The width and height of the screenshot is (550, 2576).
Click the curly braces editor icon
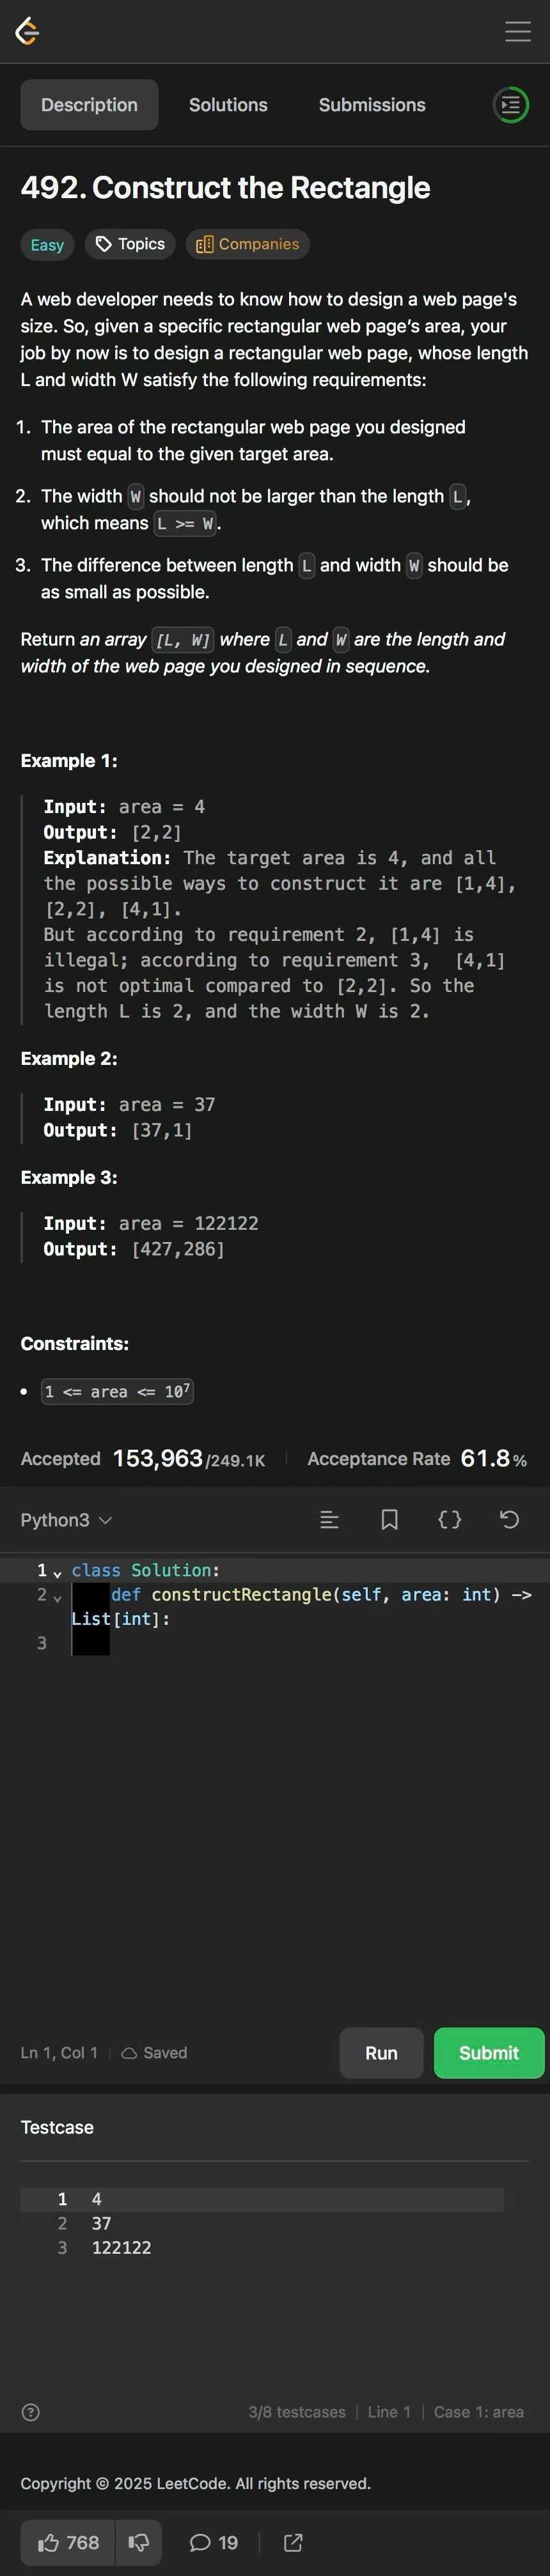(x=450, y=1520)
